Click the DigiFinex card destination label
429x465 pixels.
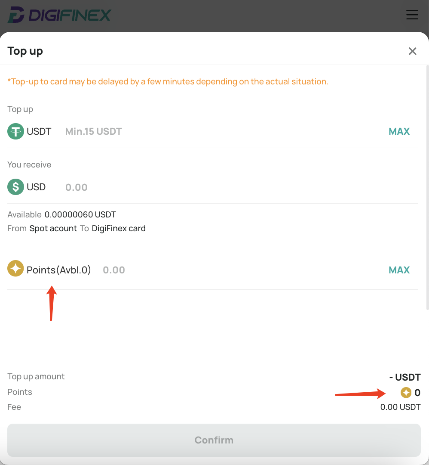coord(119,228)
